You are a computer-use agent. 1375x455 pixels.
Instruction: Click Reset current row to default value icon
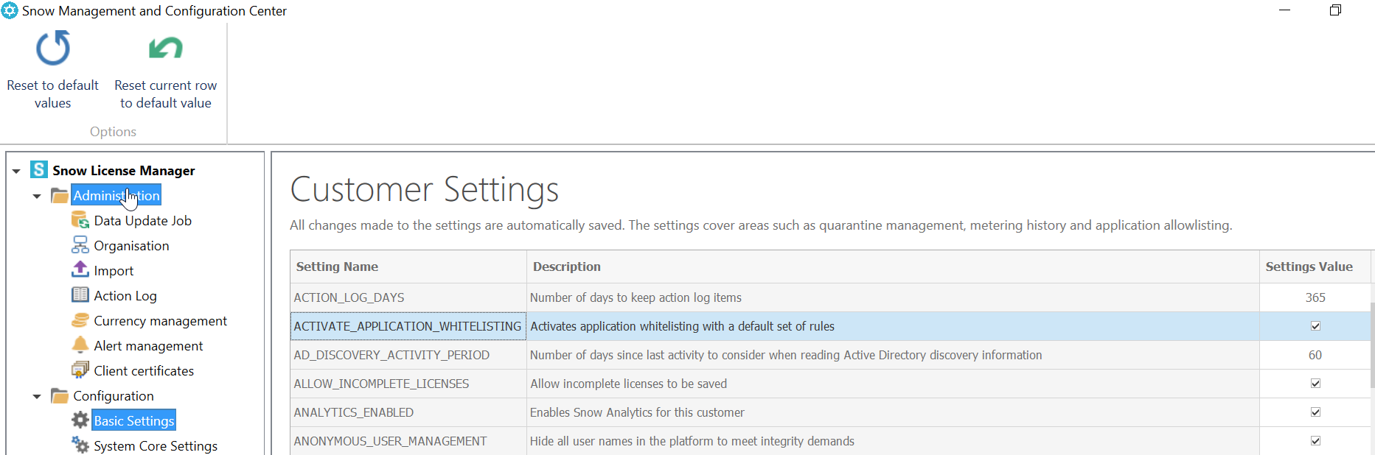coord(165,49)
